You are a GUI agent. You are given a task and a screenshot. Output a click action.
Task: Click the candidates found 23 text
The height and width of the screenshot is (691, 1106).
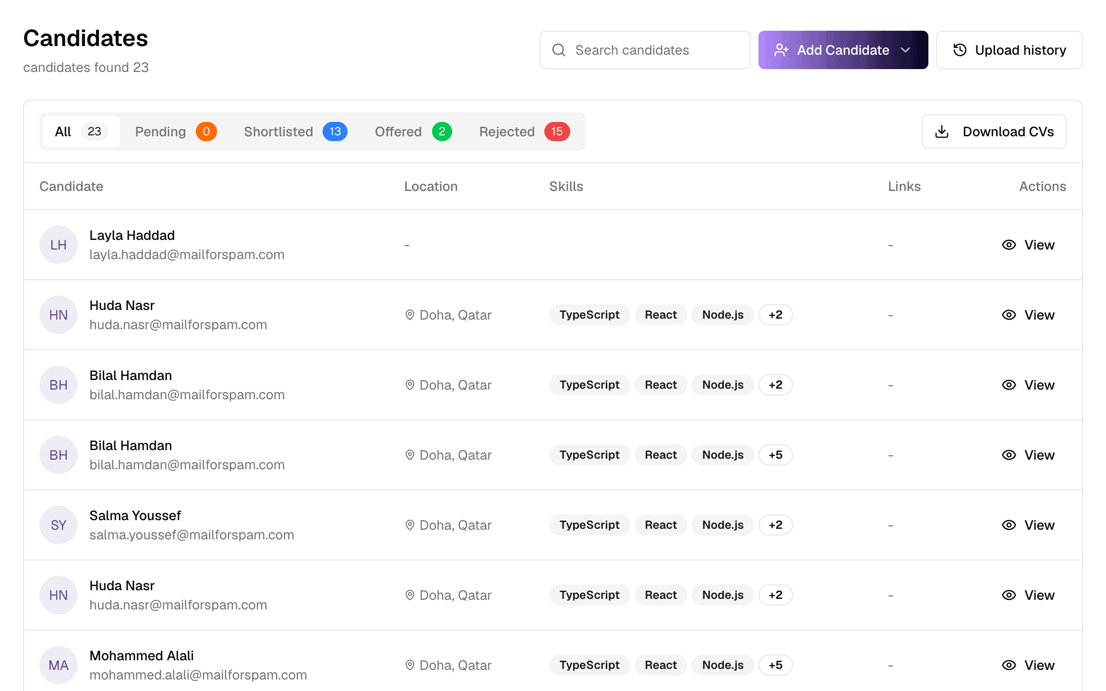coord(86,67)
